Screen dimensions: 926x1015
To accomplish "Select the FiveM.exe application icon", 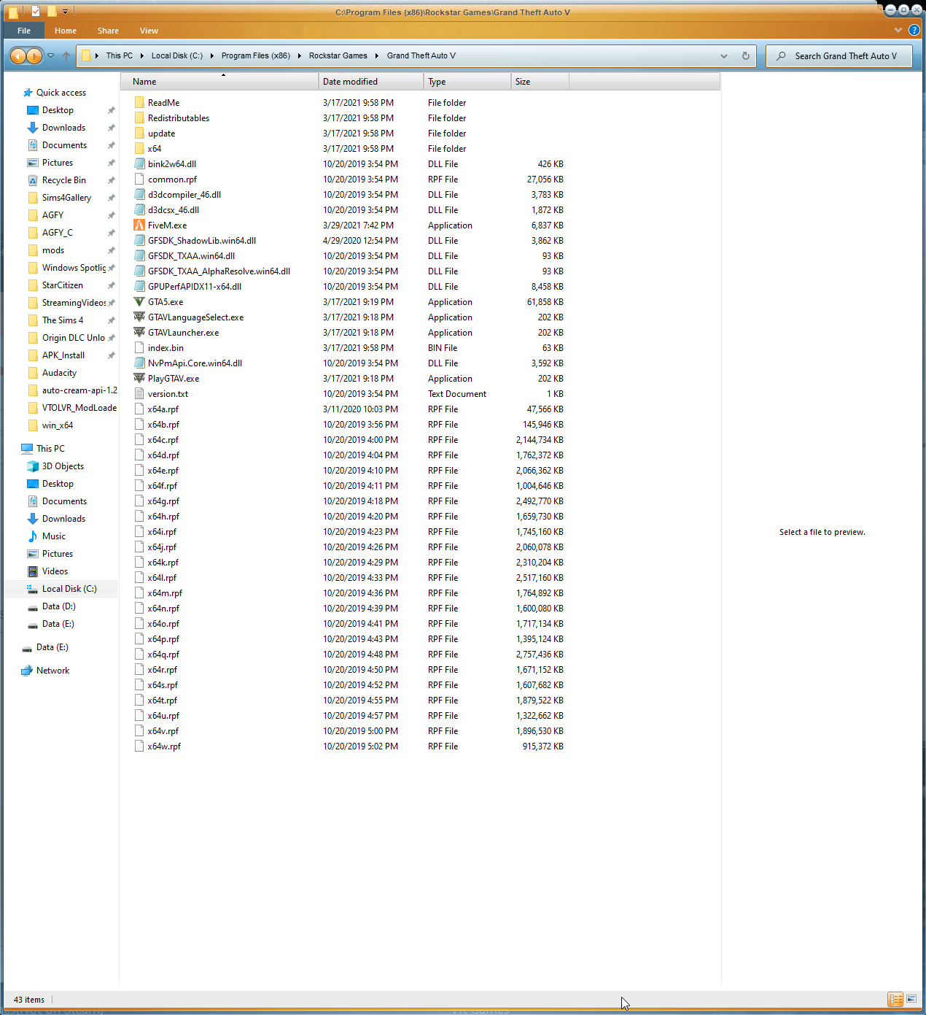I will click(x=139, y=225).
